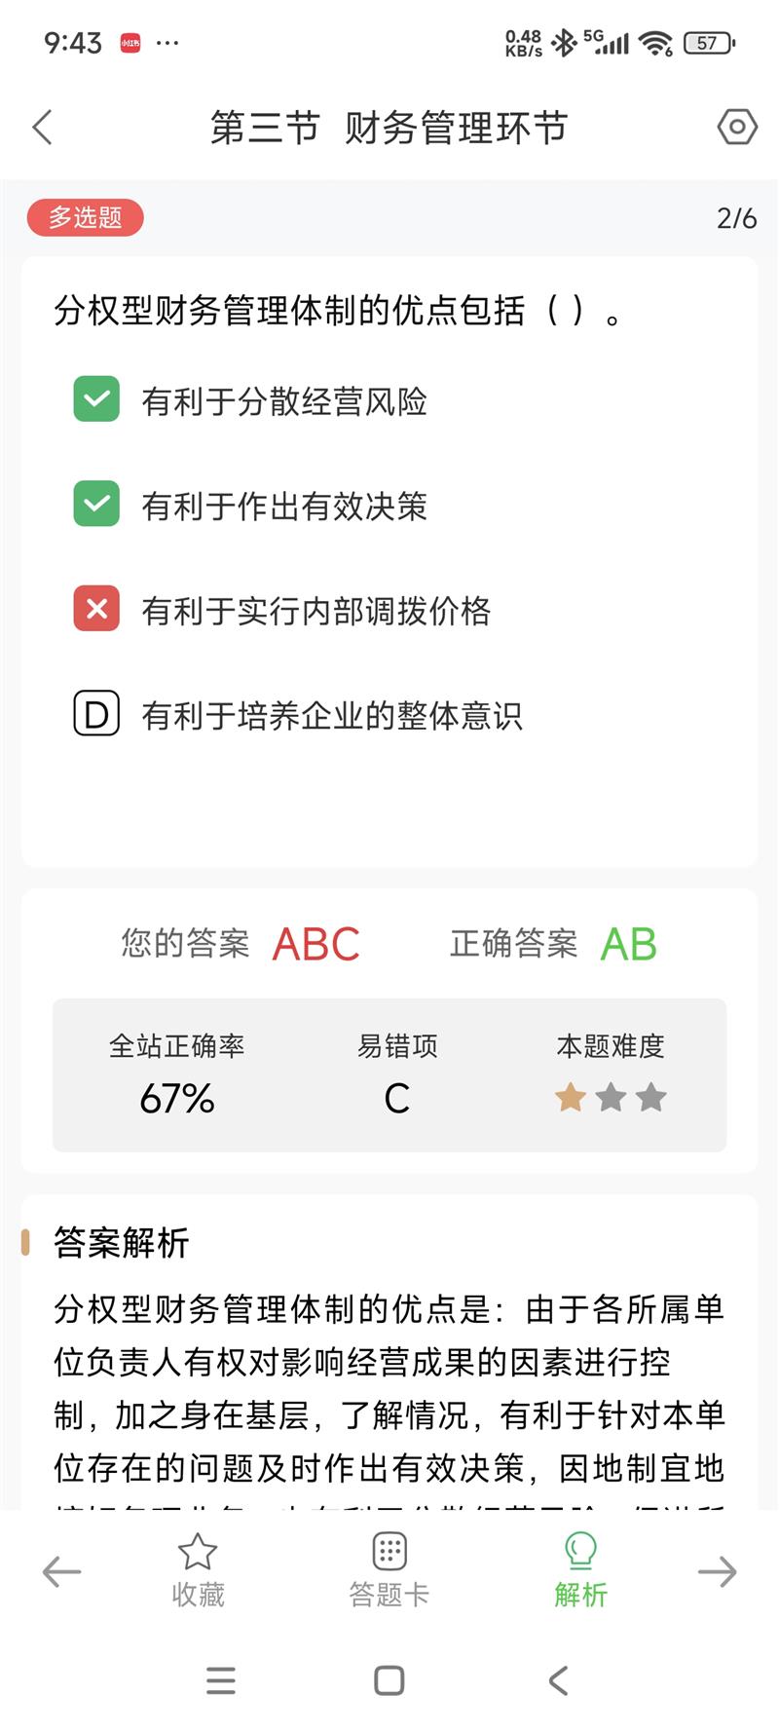The width and height of the screenshot is (779, 1732).
Task: Tap the back arrow in header
Action: coord(43,128)
